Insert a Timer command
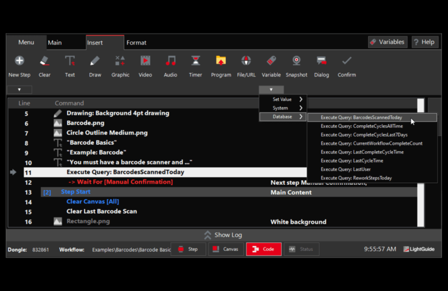 point(195,61)
